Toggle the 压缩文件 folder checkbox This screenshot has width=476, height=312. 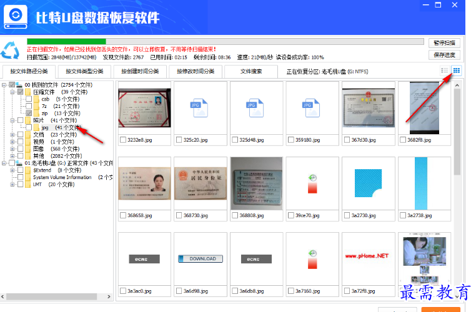tap(21, 92)
